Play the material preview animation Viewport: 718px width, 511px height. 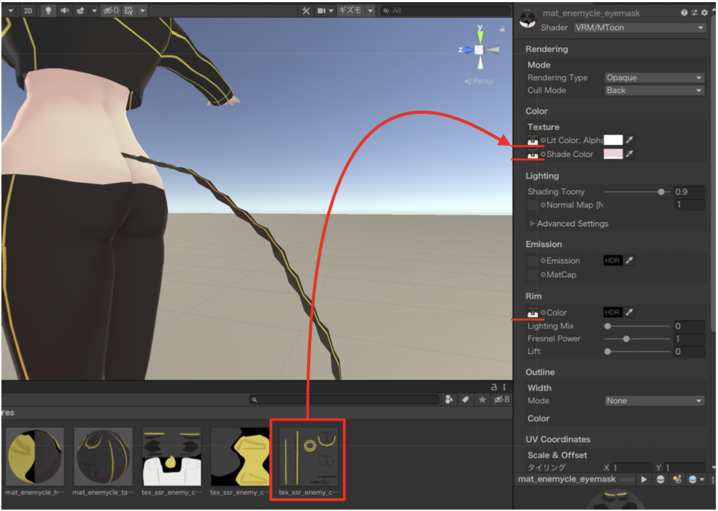644,479
